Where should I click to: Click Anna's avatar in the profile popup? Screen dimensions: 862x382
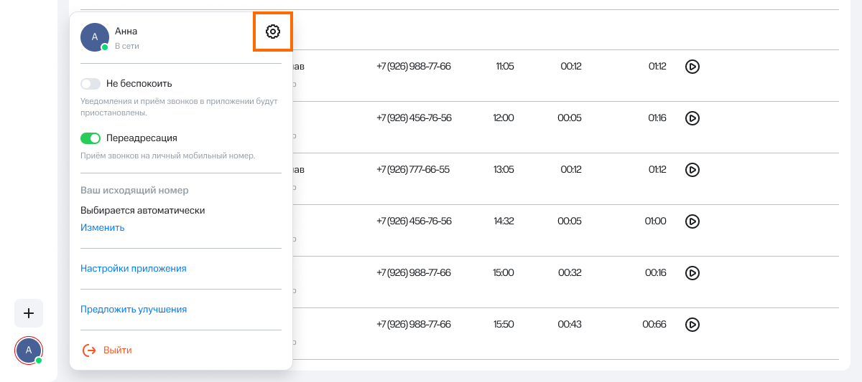tap(94, 37)
